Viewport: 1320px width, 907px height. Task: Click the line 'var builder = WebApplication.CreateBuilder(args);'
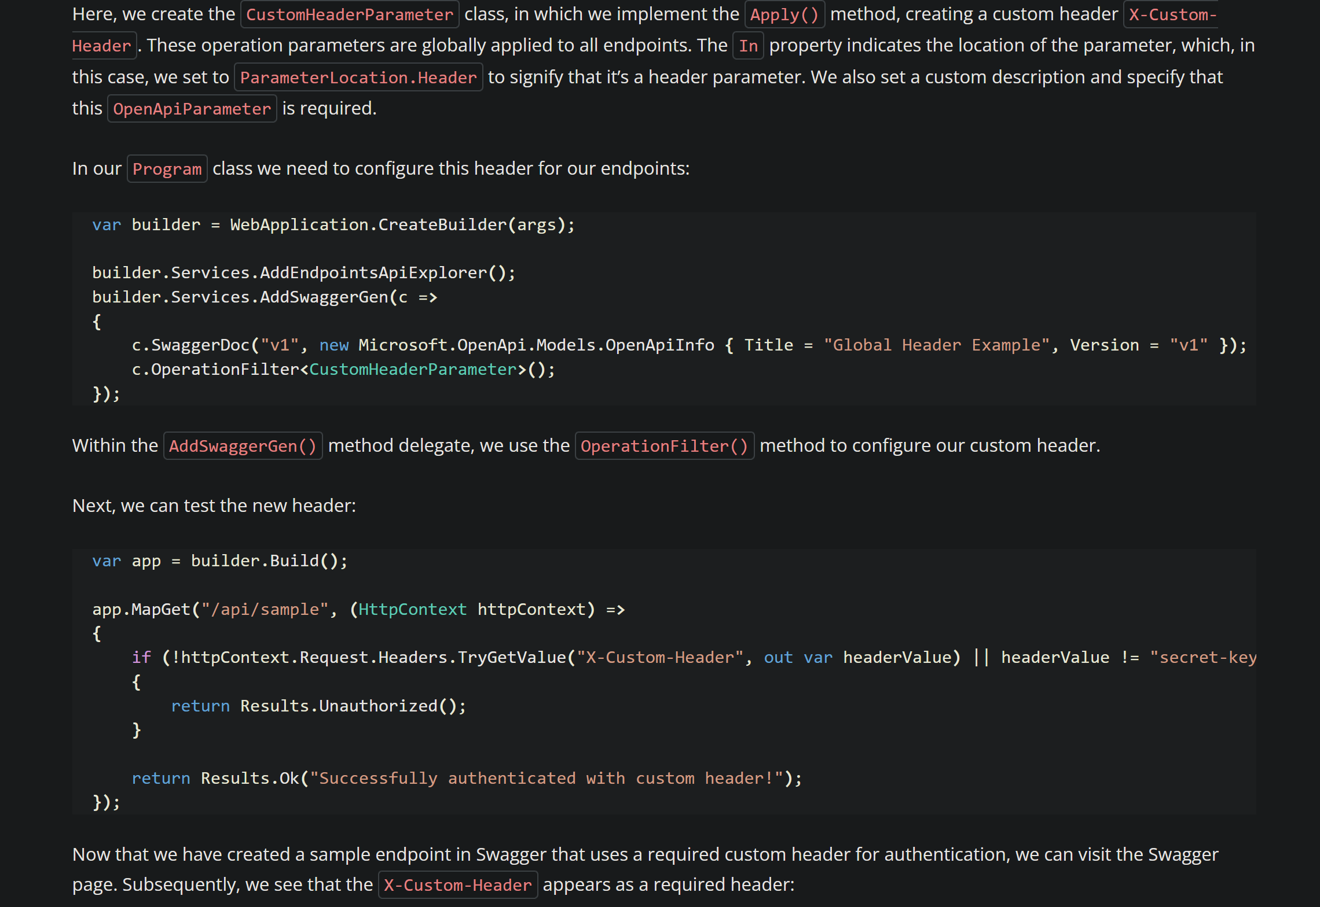333,225
